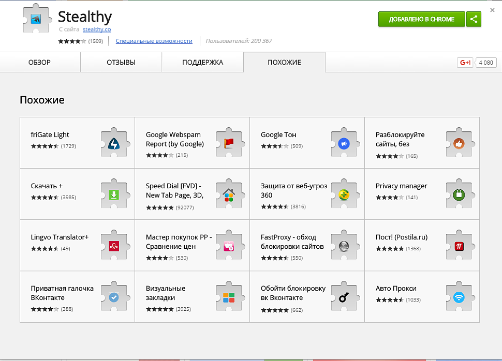The image size is (502, 361).
Task: Click the Скачать + title text
Action: point(47,186)
